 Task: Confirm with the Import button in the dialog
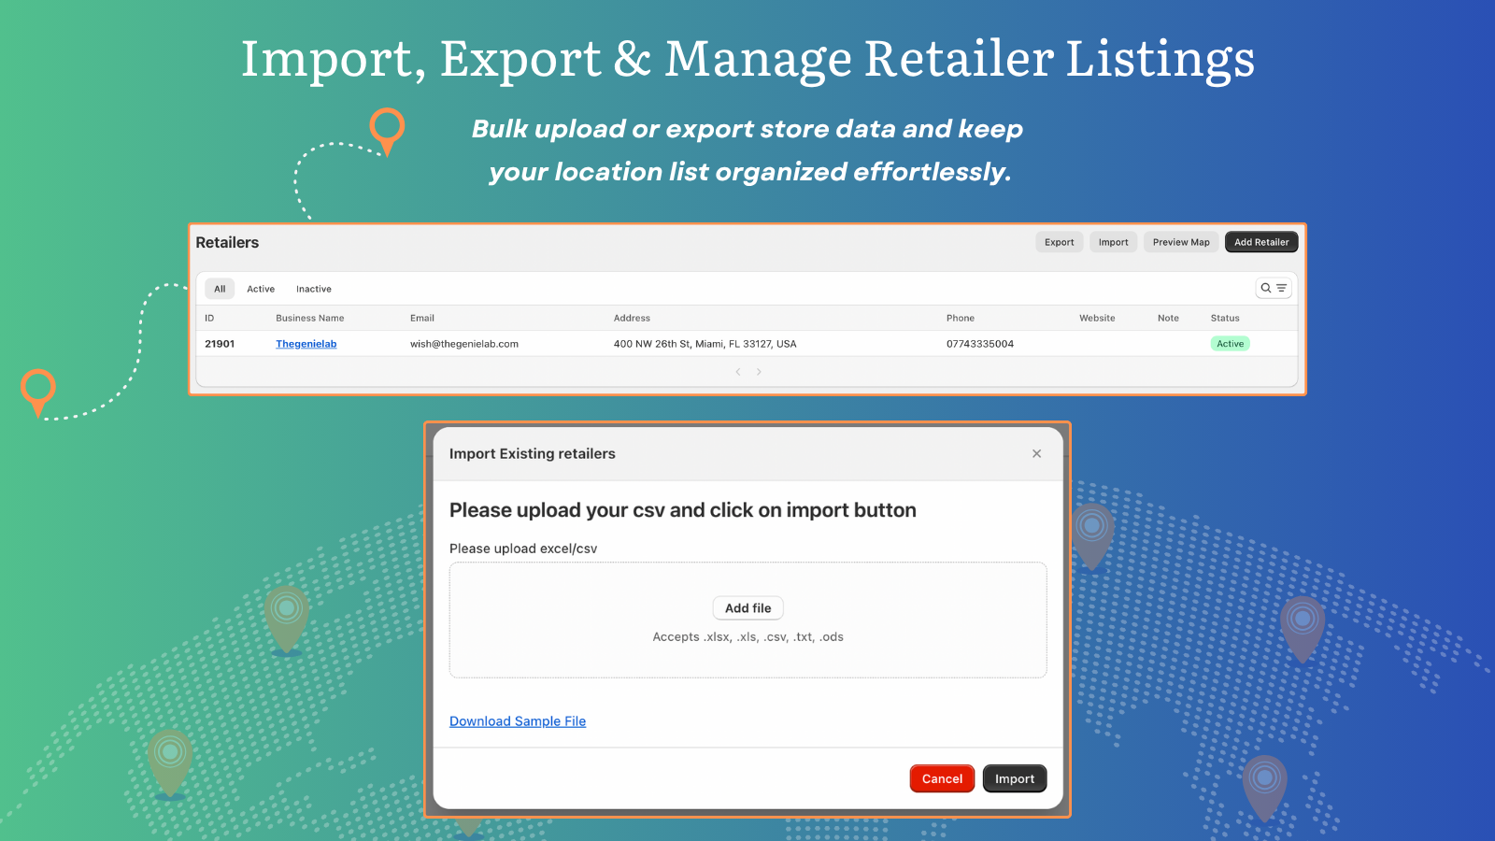coord(1015,777)
